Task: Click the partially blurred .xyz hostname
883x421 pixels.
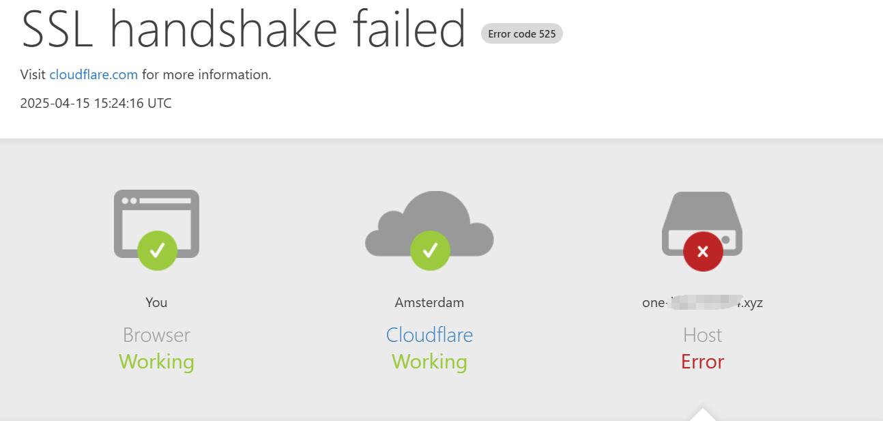Action: click(702, 302)
